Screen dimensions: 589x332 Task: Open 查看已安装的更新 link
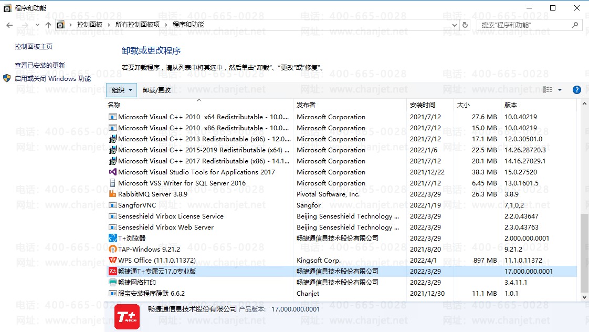pos(40,66)
